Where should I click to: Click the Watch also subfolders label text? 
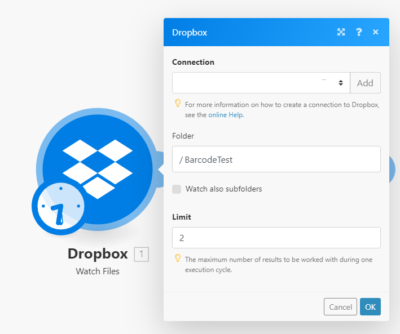[224, 189]
